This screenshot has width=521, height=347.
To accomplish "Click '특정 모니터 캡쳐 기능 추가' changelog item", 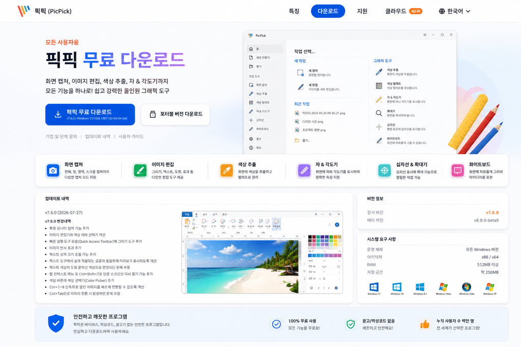I will tap(69, 228).
